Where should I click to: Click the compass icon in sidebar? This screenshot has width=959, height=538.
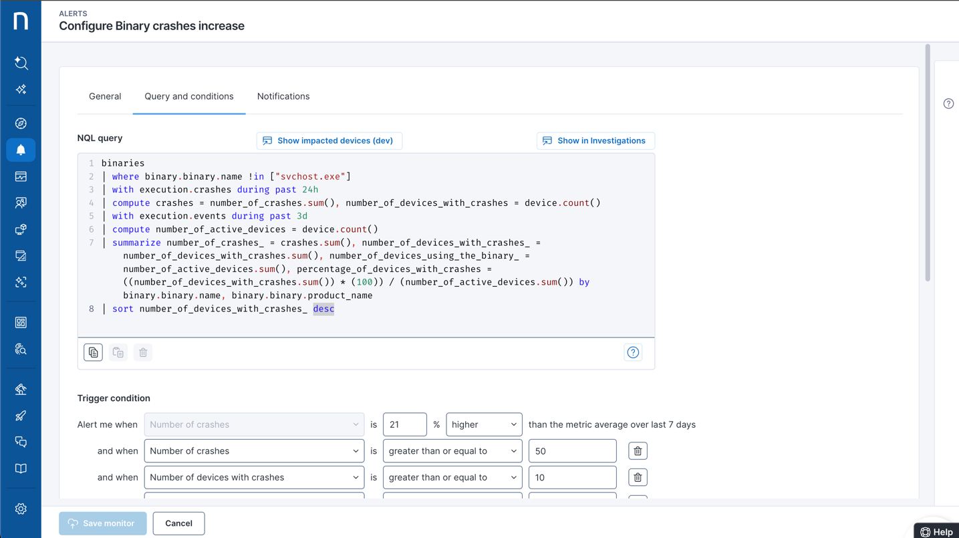pyautogui.click(x=21, y=124)
